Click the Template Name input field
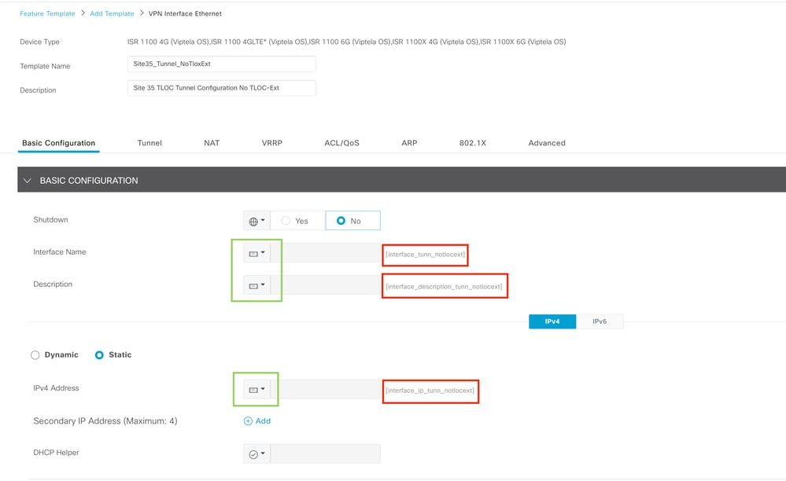 tap(220, 64)
